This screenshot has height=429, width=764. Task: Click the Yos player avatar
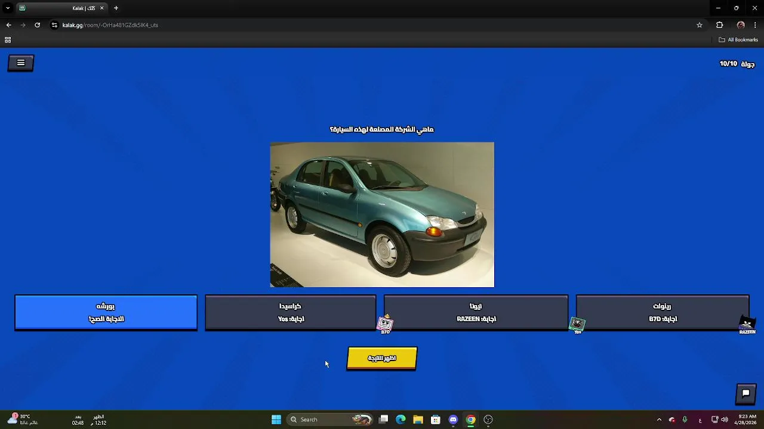pyautogui.click(x=577, y=325)
